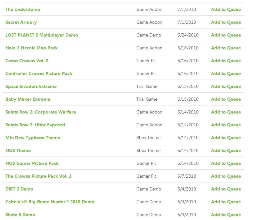Add Cabela's Big Game Hunter 2010 Demo to queue
The image size is (254, 220).
(x=226, y=202)
